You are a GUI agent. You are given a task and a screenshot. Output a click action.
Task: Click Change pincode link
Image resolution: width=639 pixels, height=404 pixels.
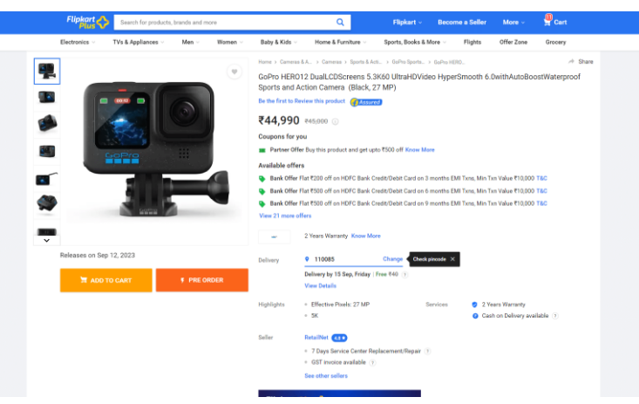click(392, 259)
